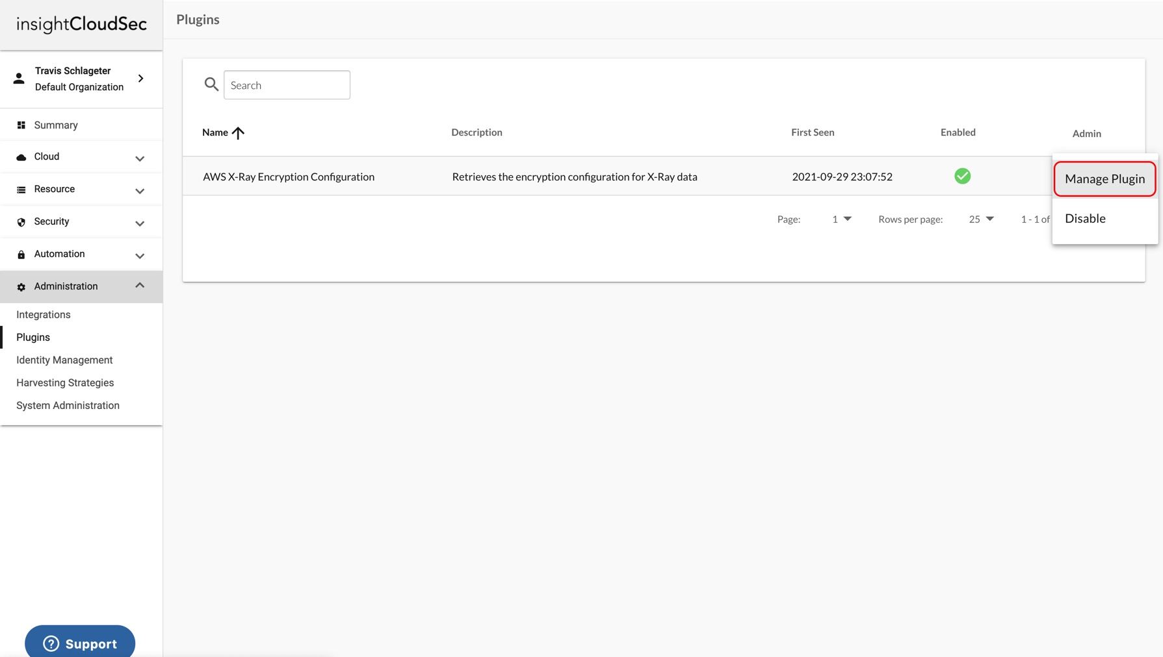Click the 'Retrieves the encryption configuration' description
1163x657 pixels.
575,177
